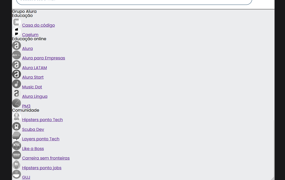
Task: Click the Scuba Dev logo icon
Action: coord(17,126)
